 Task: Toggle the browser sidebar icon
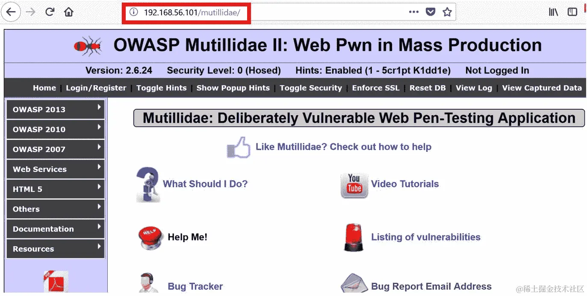click(572, 12)
